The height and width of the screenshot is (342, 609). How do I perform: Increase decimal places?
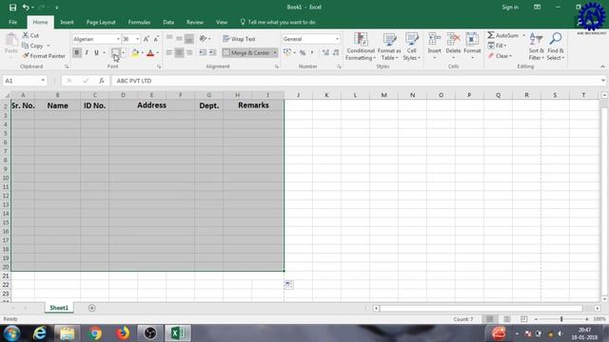pyautogui.click(x=325, y=52)
